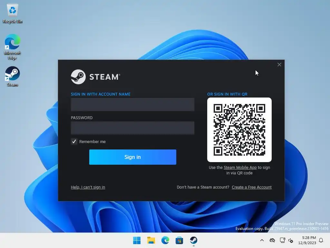The image size is (330, 248).
Task: Click the password input field
Action: (132, 128)
